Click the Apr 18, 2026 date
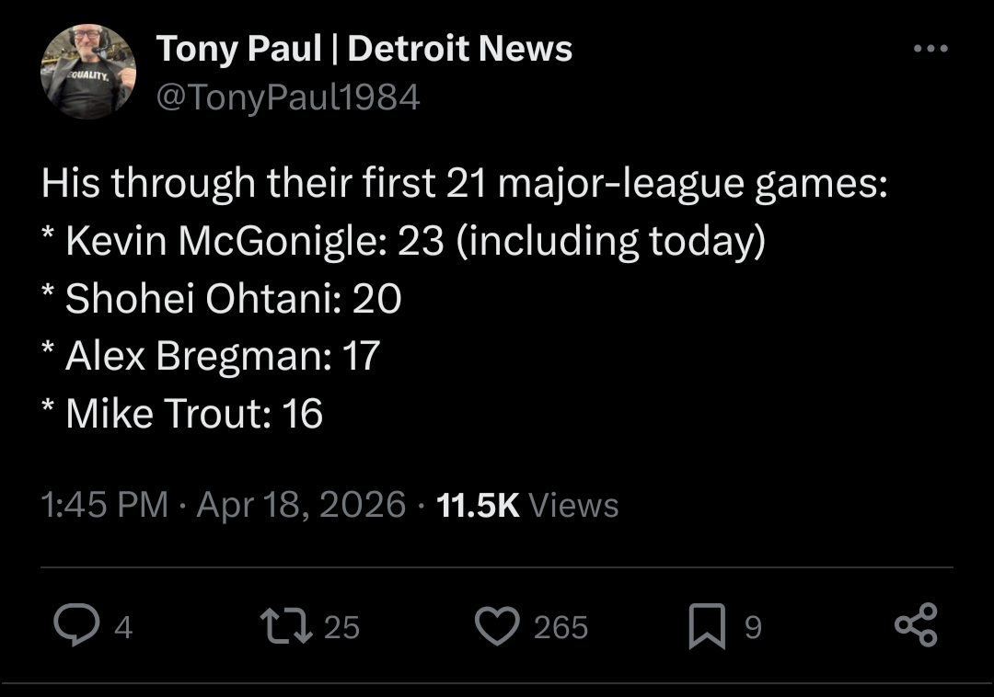The width and height of the screenshot is (994, 697). [301, 505]
